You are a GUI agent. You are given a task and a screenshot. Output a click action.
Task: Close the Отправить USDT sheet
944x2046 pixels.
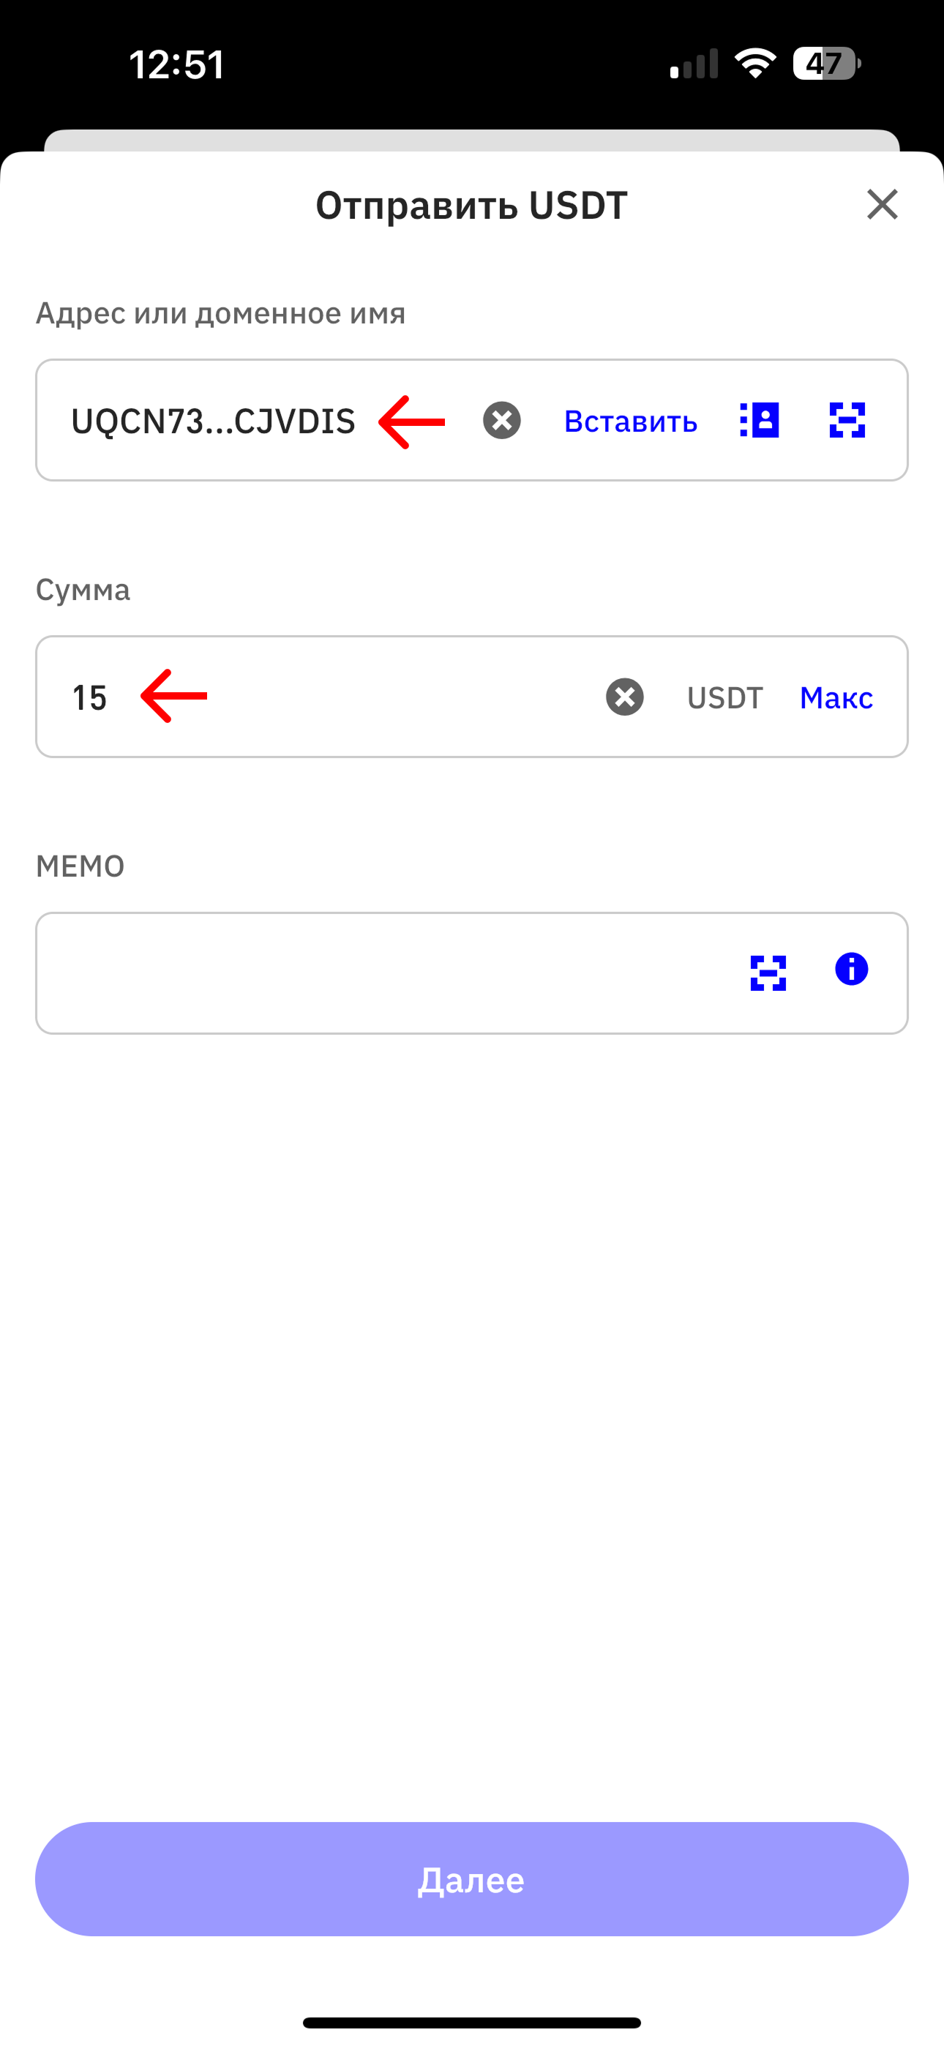click(x=882, y=205)
